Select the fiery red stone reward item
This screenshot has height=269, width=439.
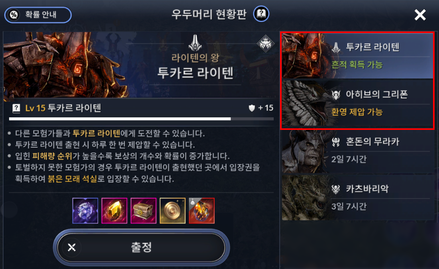202,211
